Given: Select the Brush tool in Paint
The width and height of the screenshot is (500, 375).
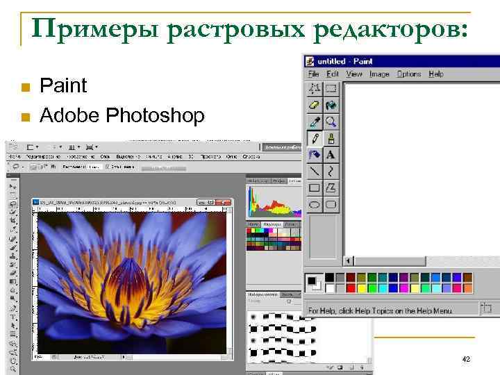Looking at the screenshot, I should (x=331, y=138).
